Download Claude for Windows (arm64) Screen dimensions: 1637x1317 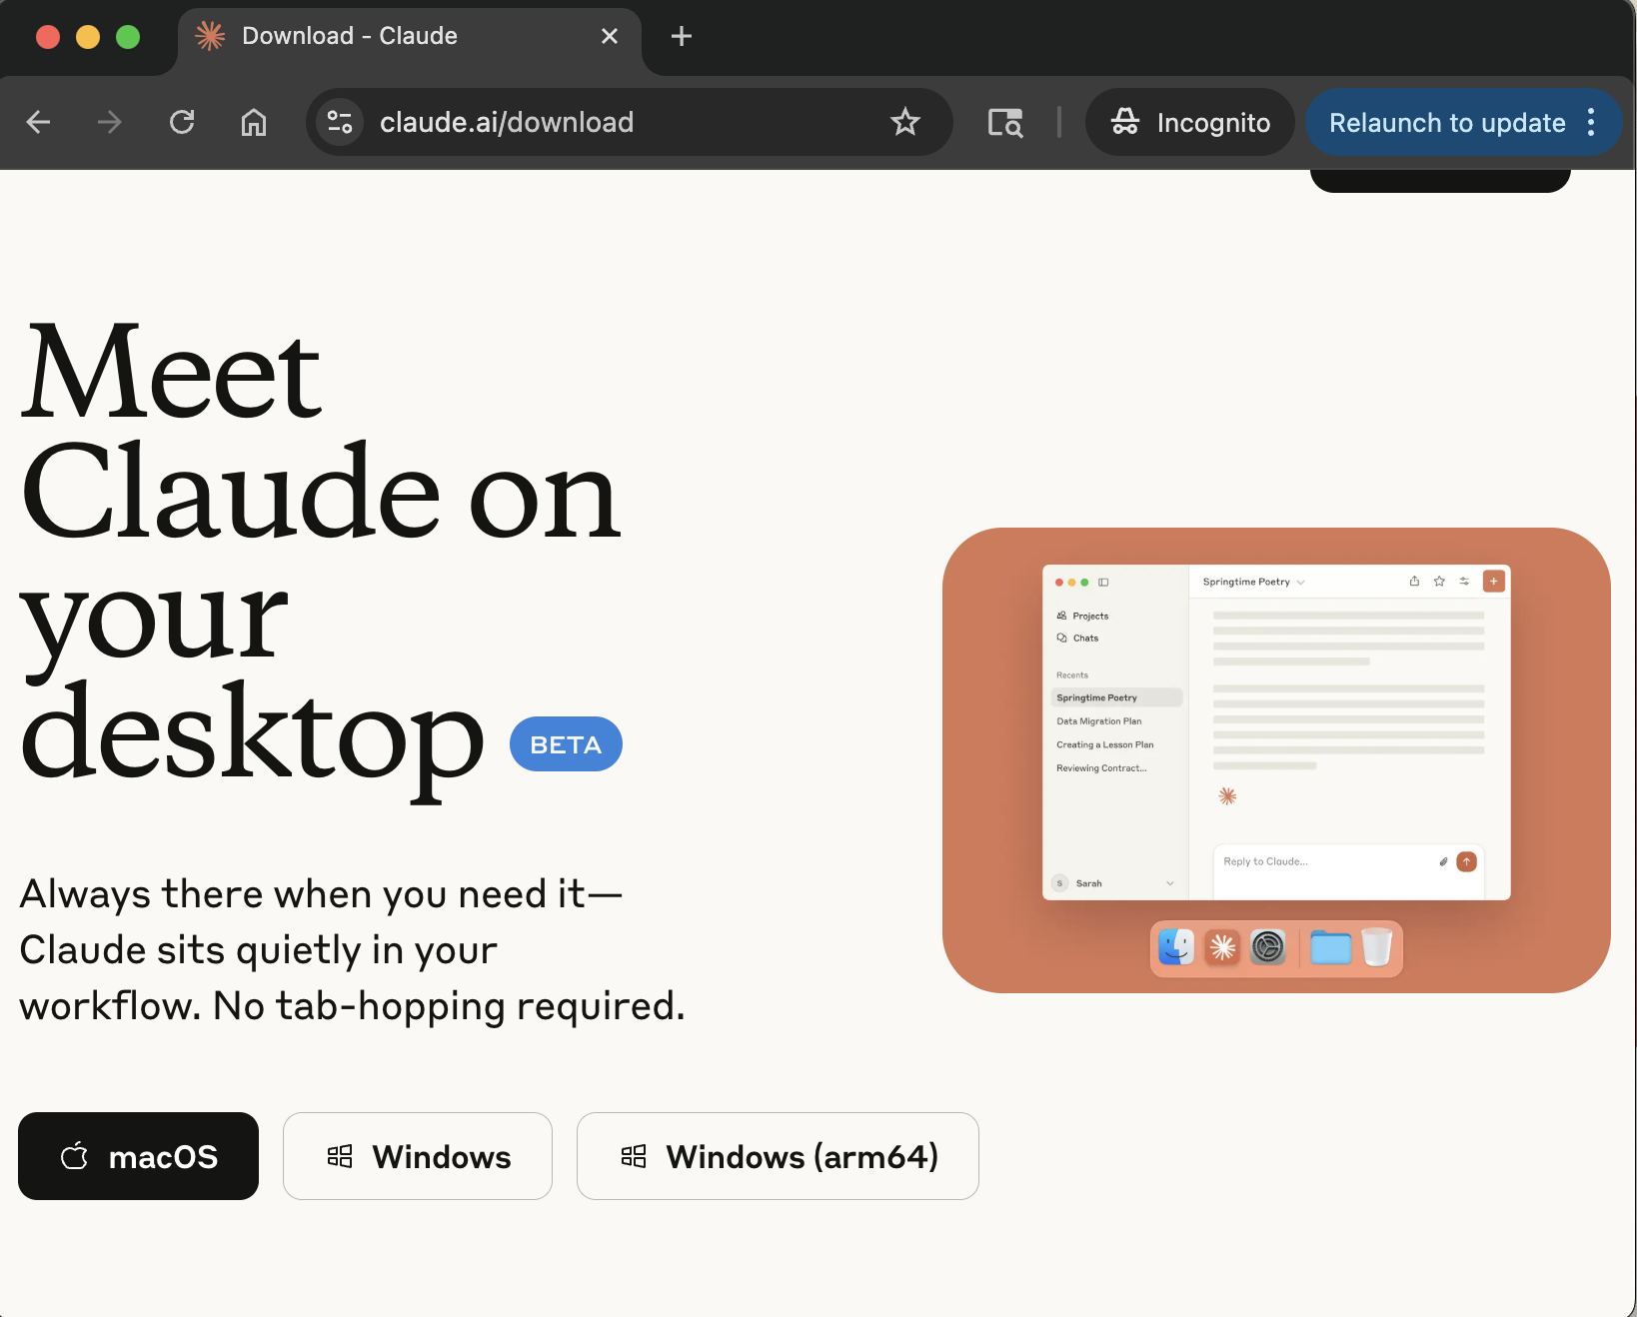(778, 1156)
